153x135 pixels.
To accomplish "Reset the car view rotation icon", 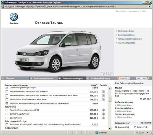I will (x=110, y=73).
